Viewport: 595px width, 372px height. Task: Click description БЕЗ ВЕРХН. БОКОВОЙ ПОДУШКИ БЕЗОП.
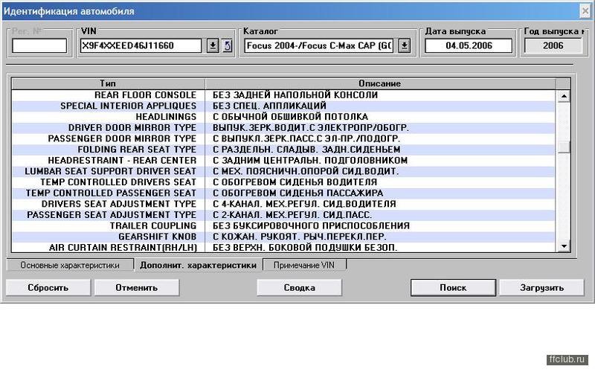coord(305,248)
